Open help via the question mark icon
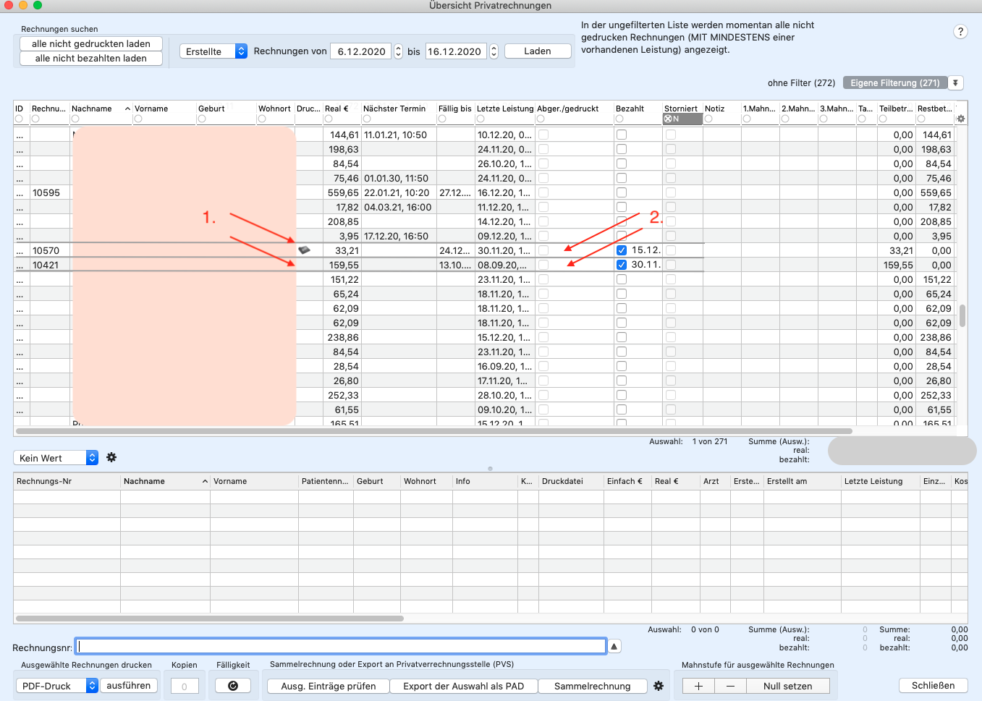 [960, 31]
